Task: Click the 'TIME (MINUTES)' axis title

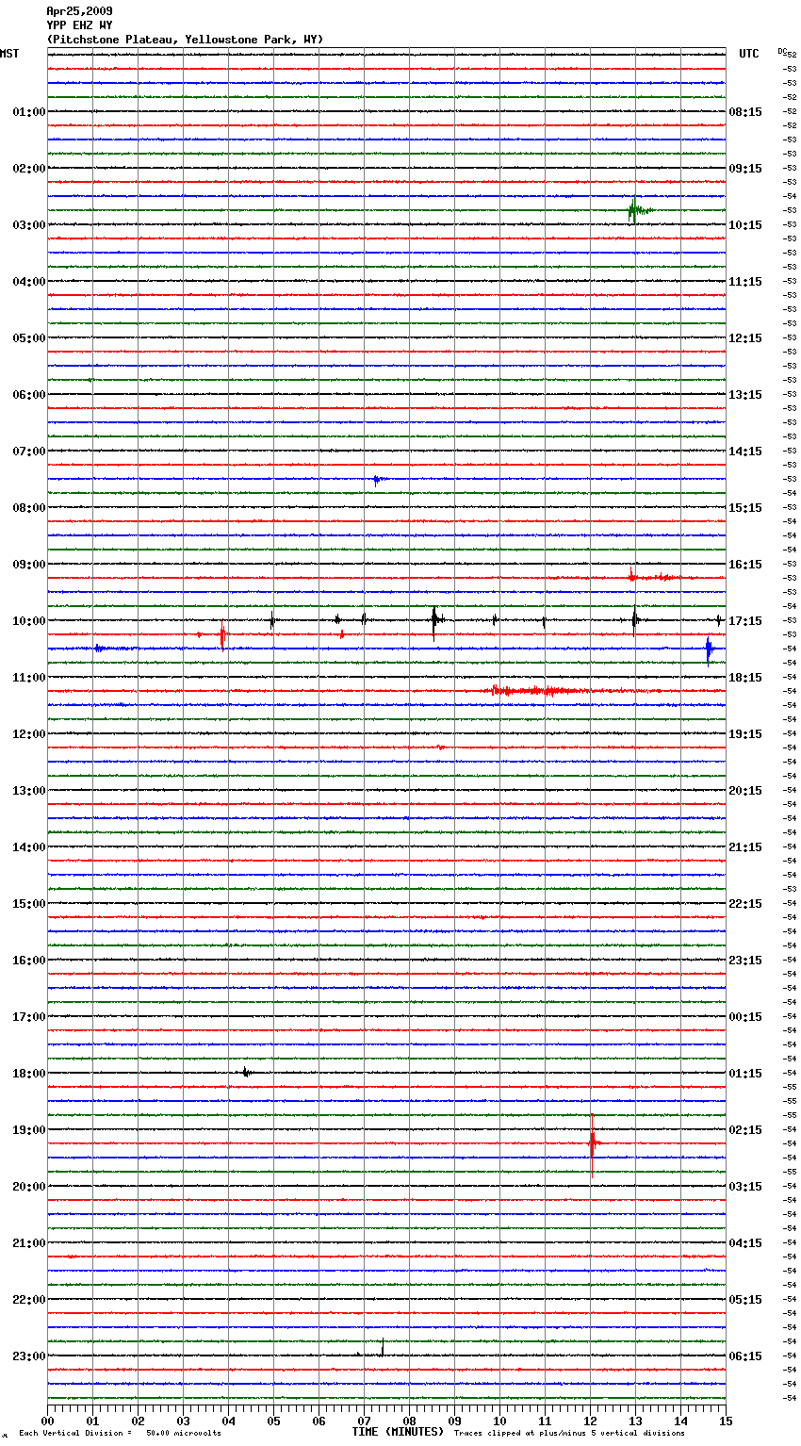Action: 398,1432
